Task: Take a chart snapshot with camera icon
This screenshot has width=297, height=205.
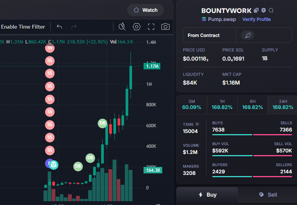Action: pos(165,27)
